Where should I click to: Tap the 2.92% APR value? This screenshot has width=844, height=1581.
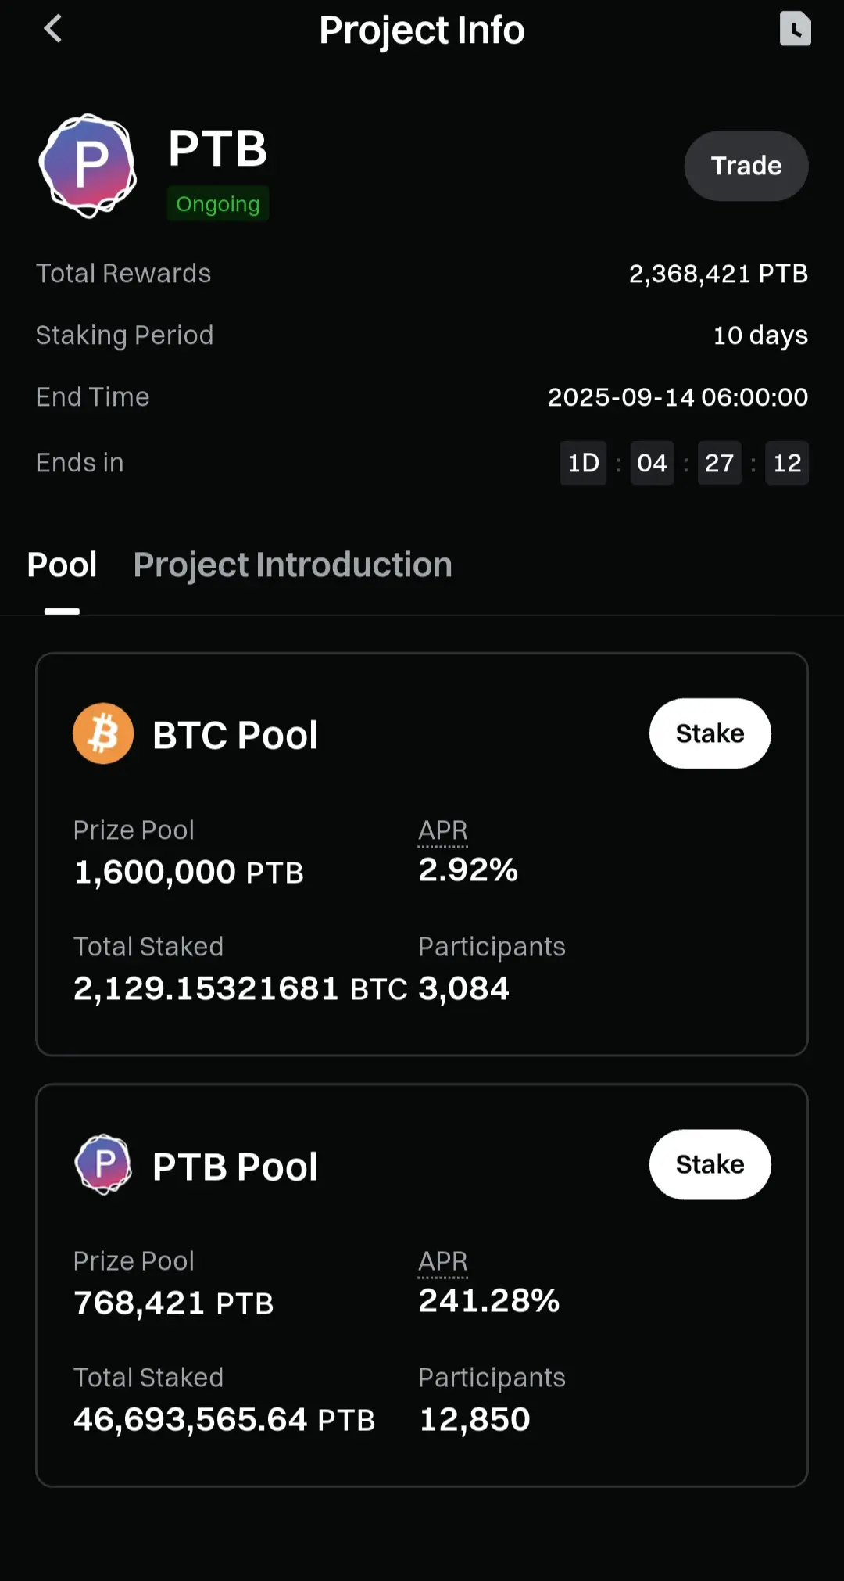(468, 870)
